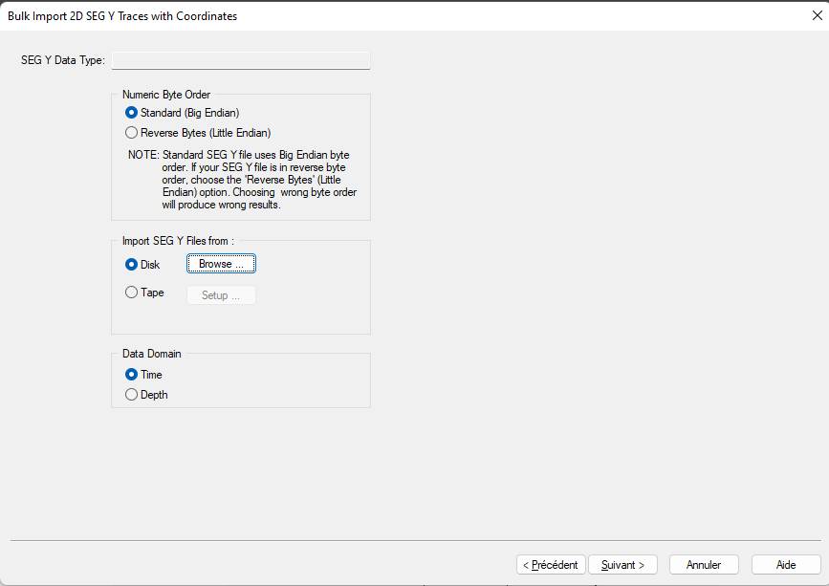
Task: Click the Import SEG Y Files from heading
Action: coord(178,241)
